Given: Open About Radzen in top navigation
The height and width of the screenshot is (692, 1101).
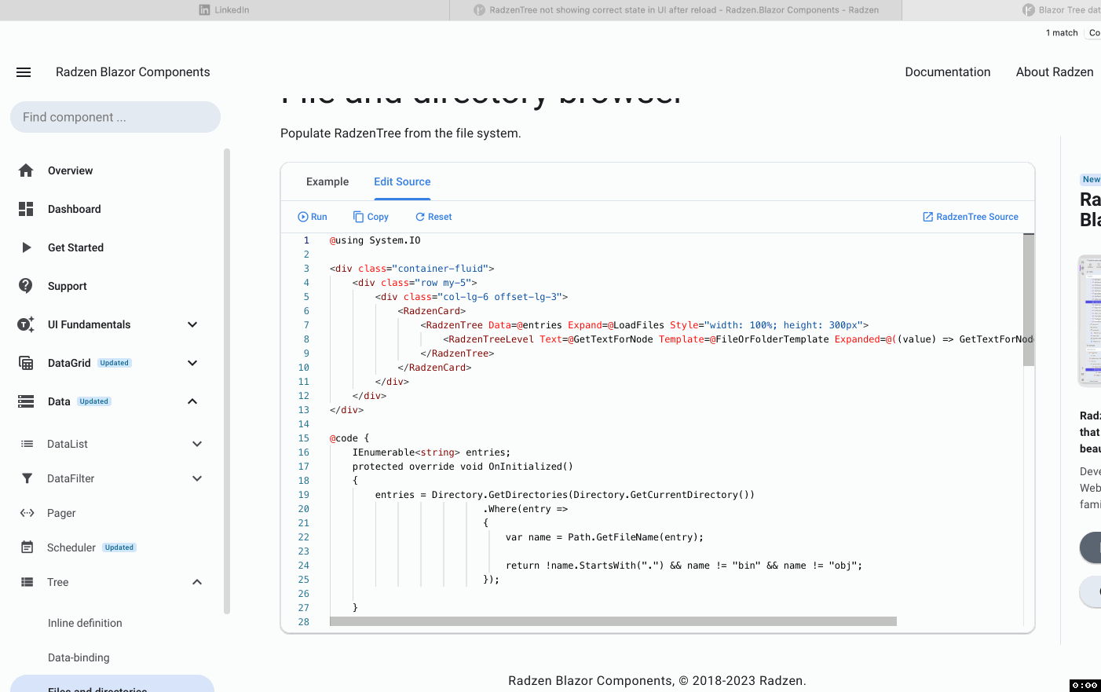Looking at the screenshot, I should (1055, 72).
